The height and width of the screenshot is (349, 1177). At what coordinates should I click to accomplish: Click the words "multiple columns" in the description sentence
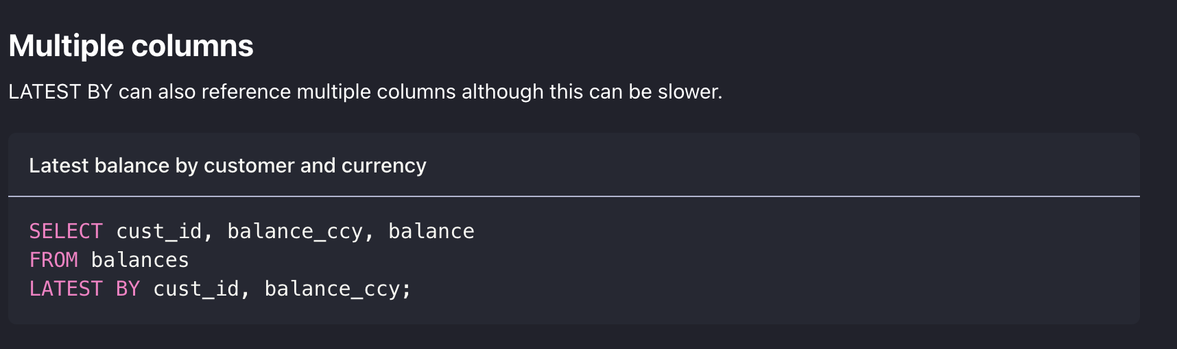(376, 92)
